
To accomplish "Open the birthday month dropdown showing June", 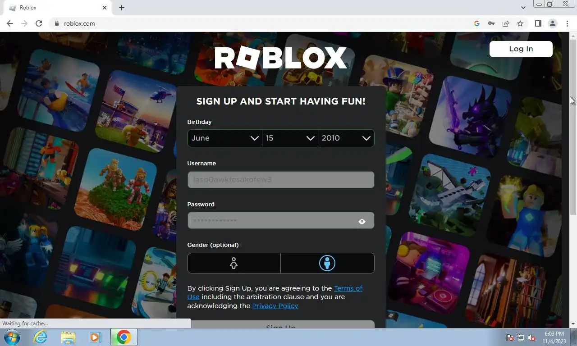I will click(224, 138).
